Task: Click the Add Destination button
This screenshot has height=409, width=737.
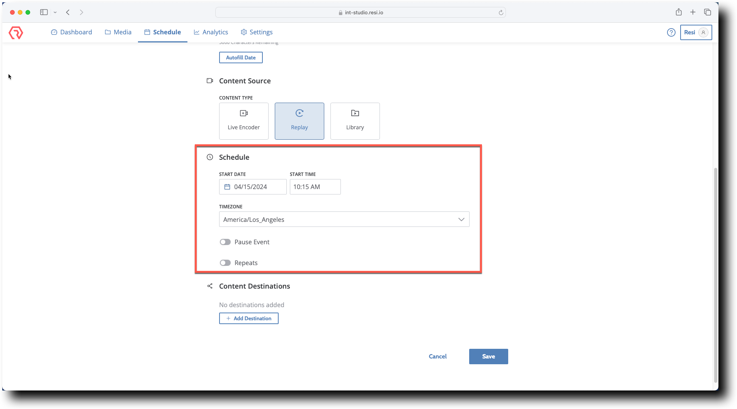Action: click(x=249, y=318)
